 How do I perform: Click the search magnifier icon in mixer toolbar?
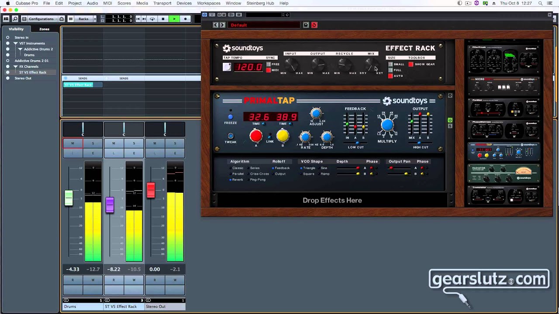[x=15, y=19]
